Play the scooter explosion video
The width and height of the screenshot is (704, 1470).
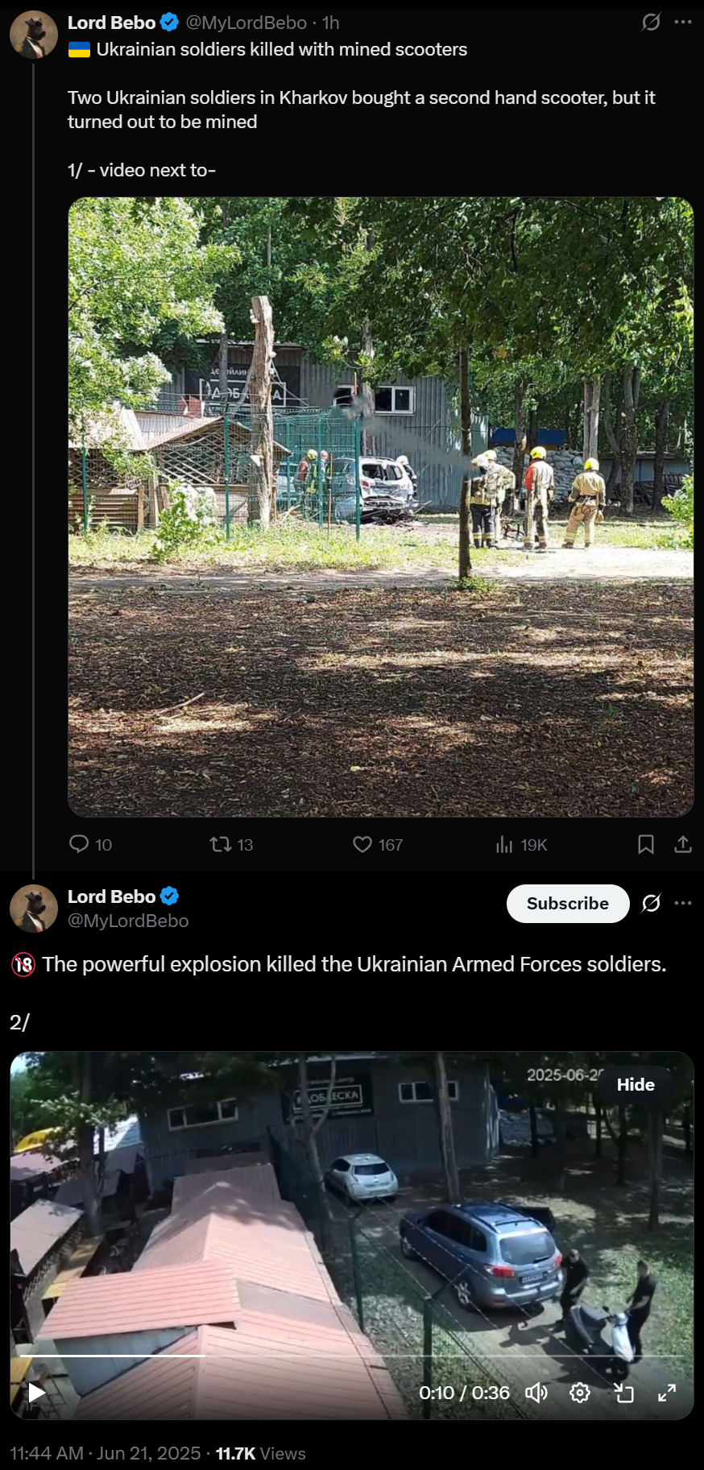tap(36, 1392)
